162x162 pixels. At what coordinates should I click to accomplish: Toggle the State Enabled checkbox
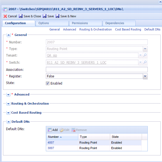point(48,83)
